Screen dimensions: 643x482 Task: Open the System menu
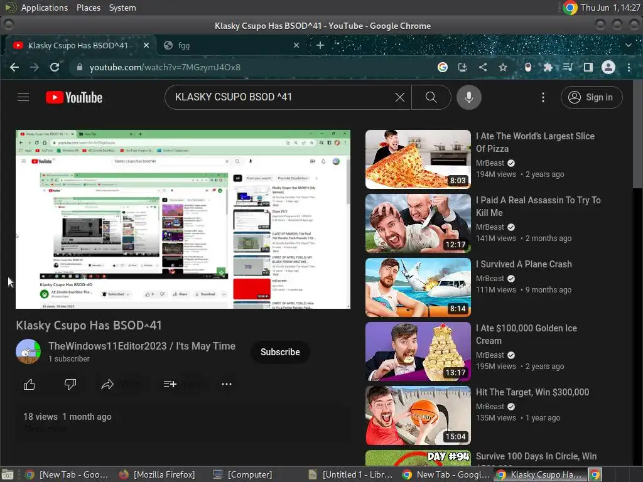(122, 8)
